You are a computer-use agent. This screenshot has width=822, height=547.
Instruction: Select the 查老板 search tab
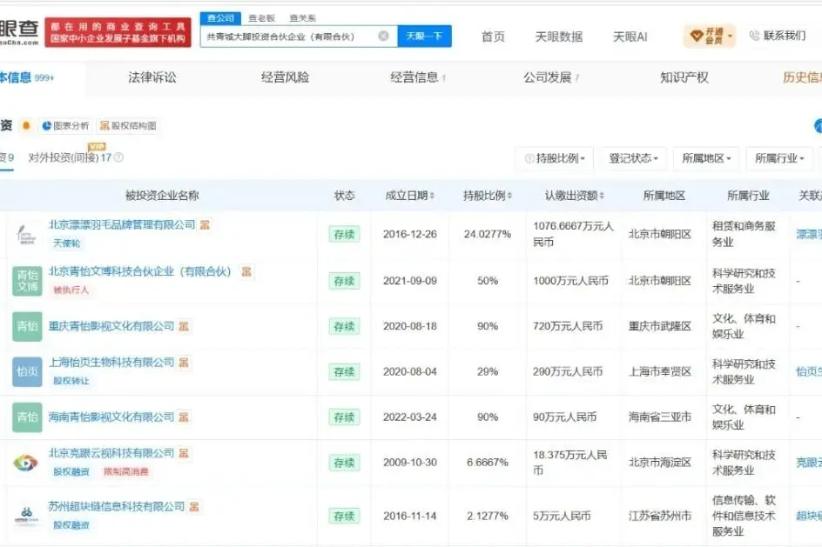click(x=261, y=17)
